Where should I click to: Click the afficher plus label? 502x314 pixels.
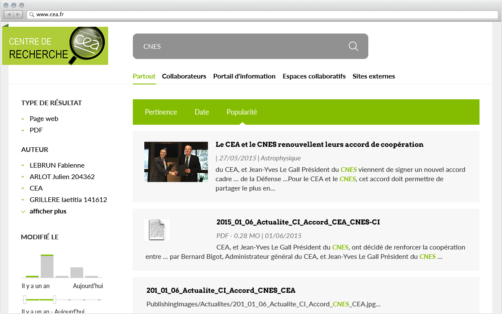click(48, 211)
